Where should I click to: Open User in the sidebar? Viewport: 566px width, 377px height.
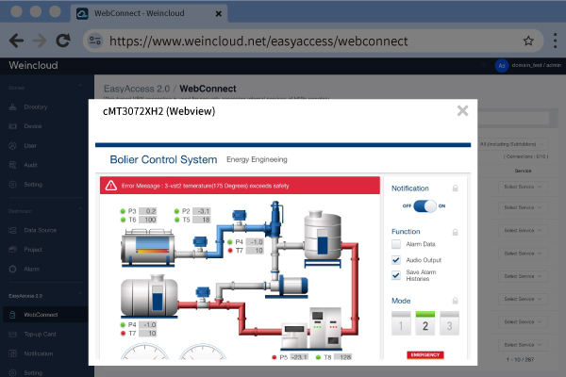tap(30, 146)
